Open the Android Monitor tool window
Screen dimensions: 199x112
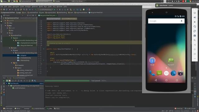pos(38,109)
